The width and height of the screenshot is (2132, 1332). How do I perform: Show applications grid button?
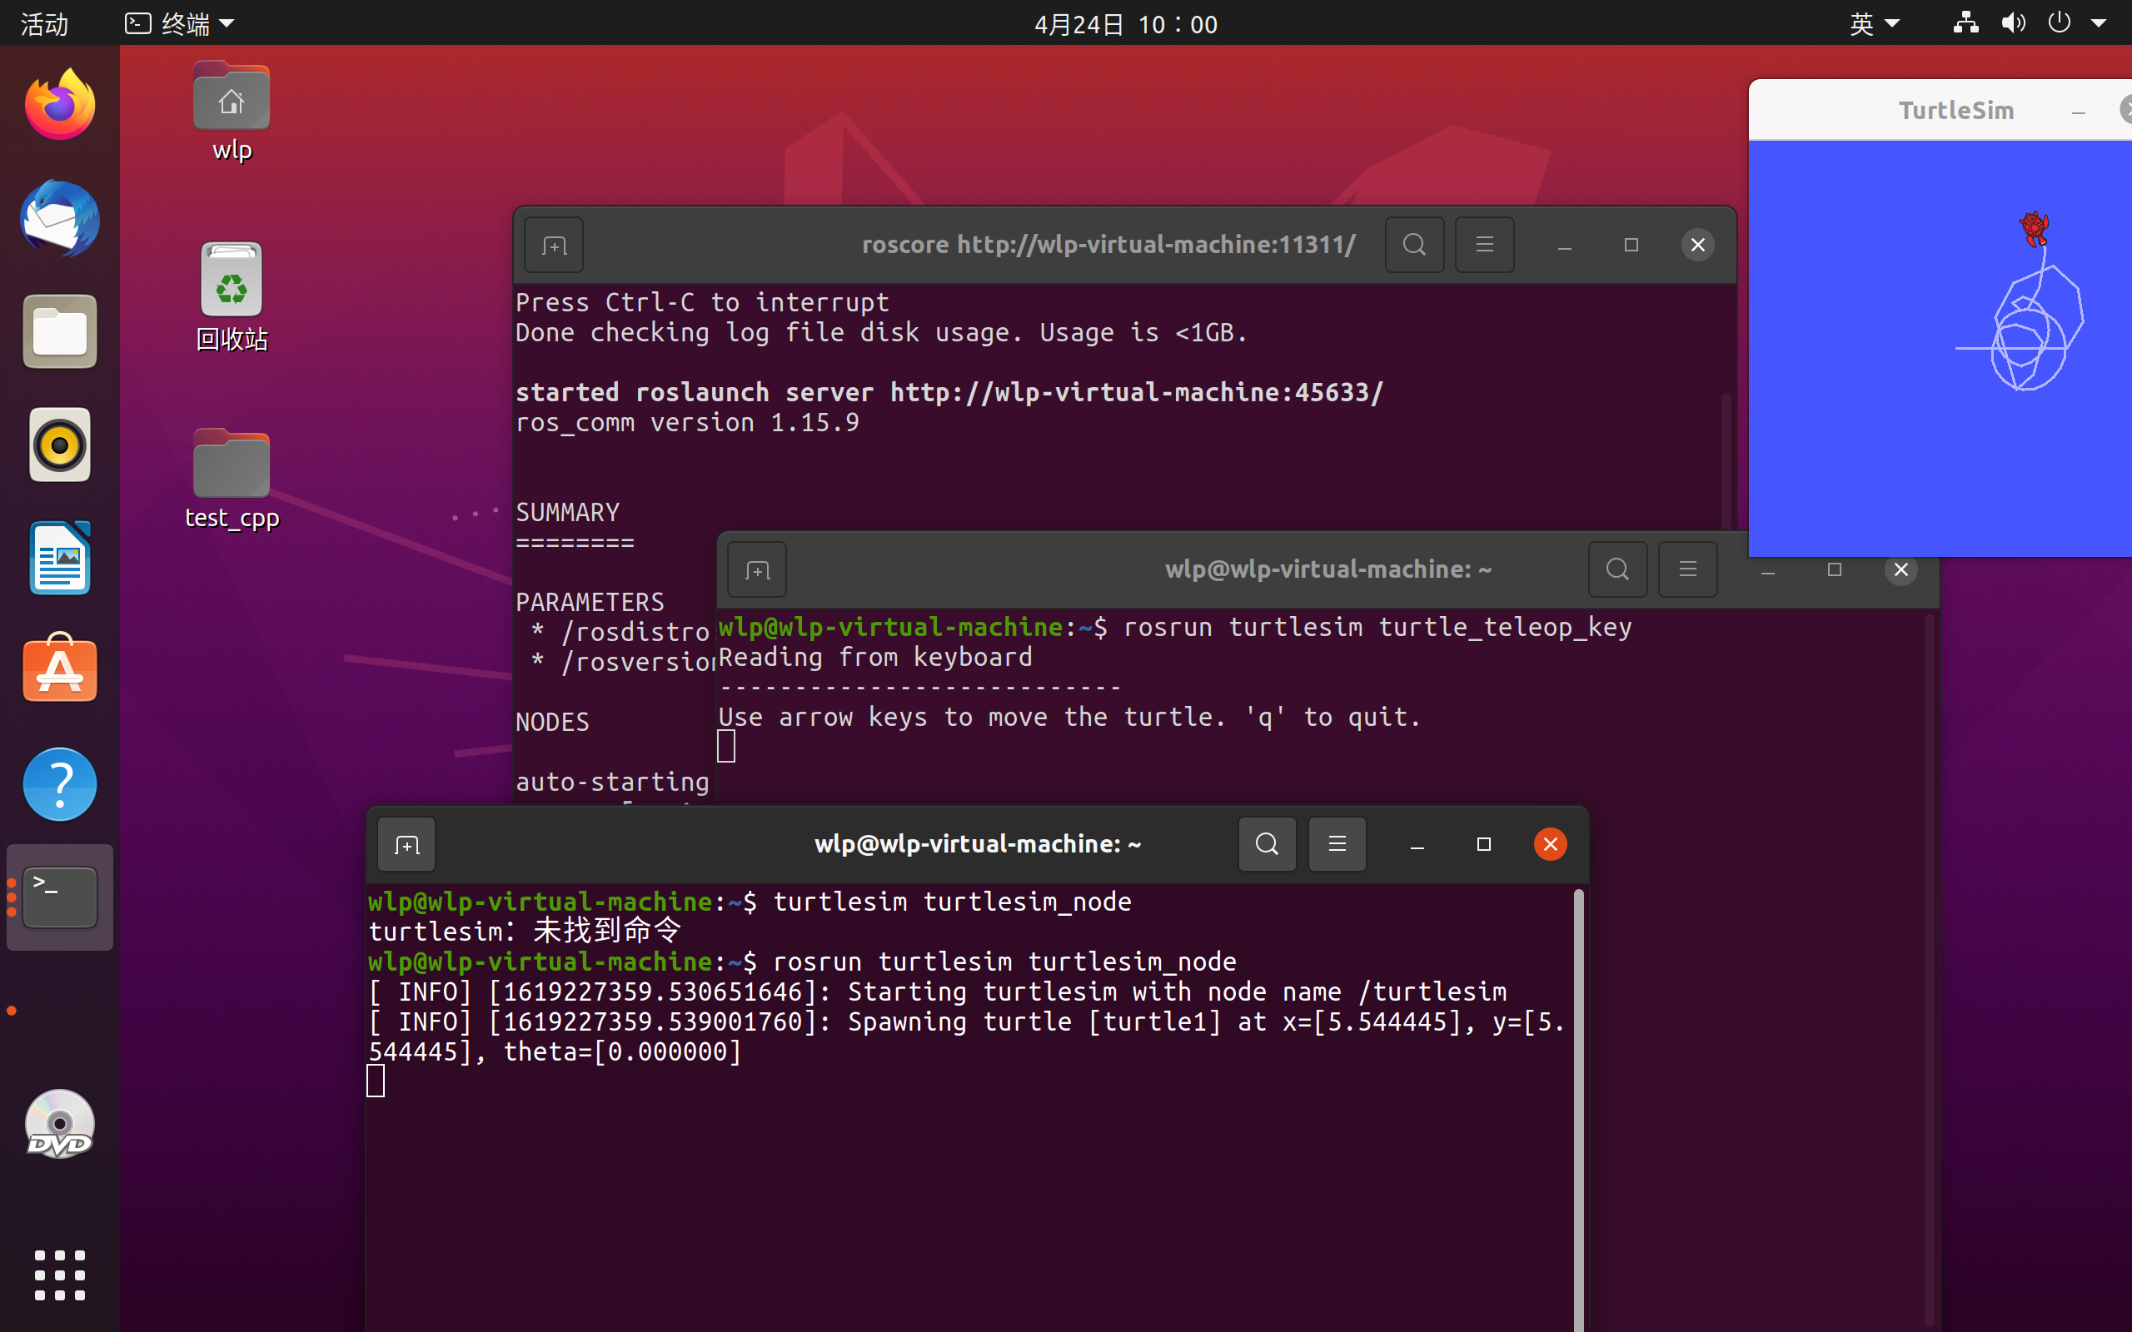tap(60, 1275)
